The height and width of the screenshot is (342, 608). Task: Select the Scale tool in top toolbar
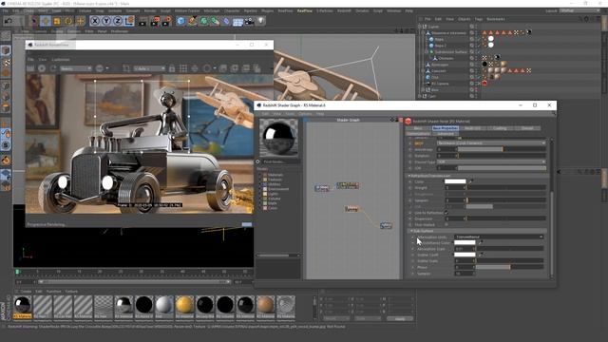[x=57, y=21]
